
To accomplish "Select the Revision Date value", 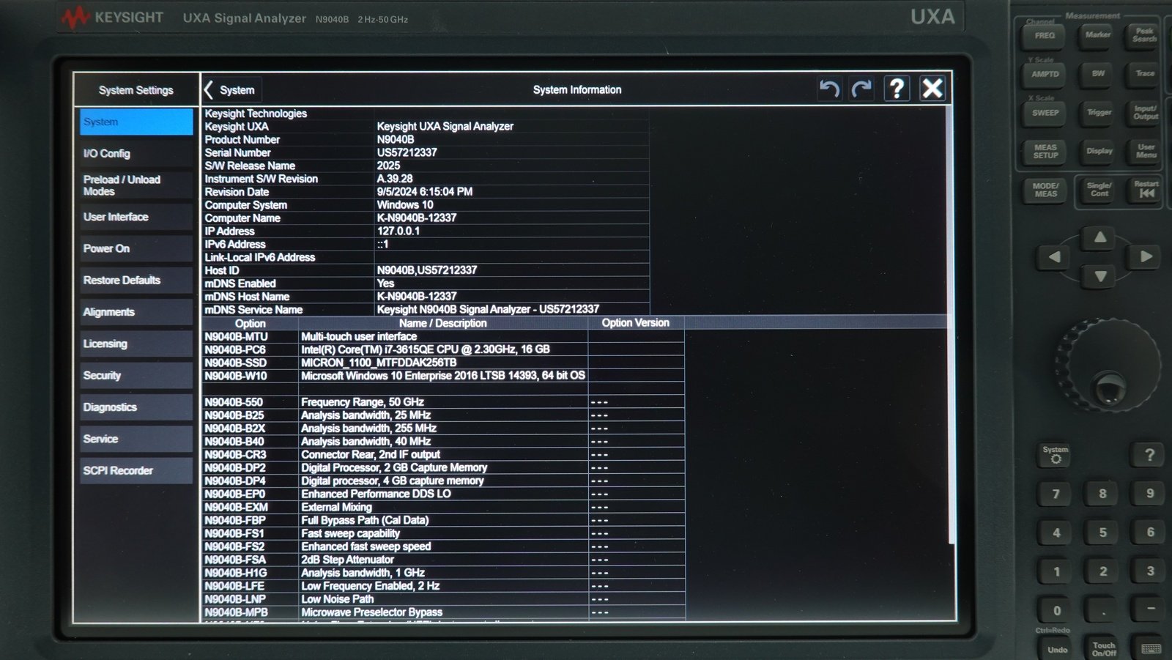I will 425,192.
